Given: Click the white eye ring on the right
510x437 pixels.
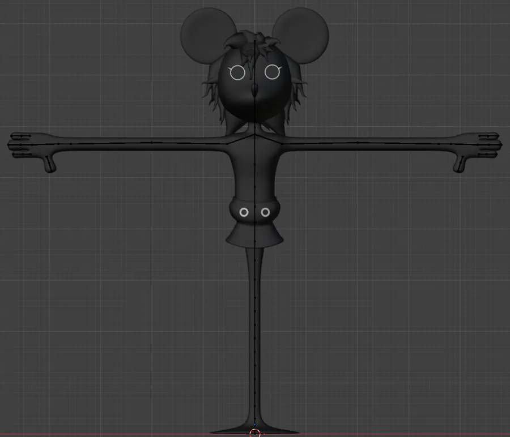Looking at the screenshot, I should pyautogui.click(x=272, y=72).
